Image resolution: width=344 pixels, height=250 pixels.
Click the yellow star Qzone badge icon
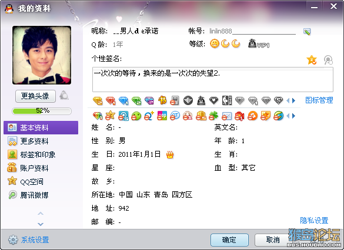pos(110,116)
